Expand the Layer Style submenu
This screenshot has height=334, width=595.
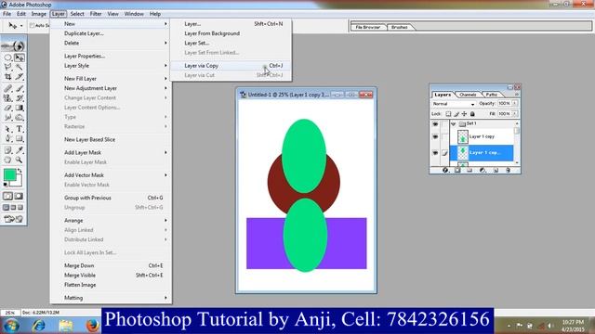tap(111, 66)
